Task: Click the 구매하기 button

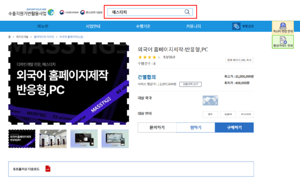Action: click(234, 127)
